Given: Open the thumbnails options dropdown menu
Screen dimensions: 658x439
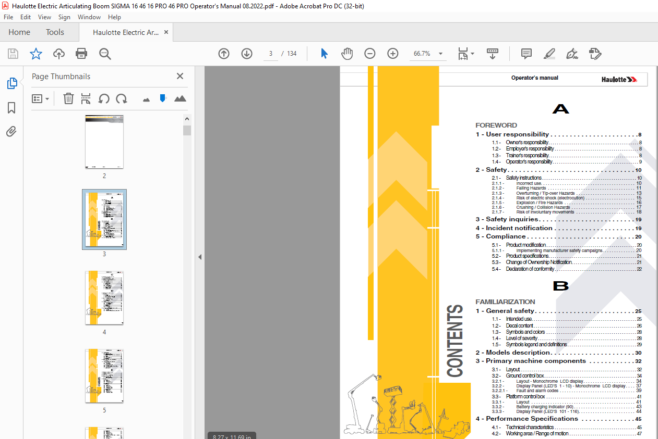Looking at the screenshot, I should tap(41, 98).
